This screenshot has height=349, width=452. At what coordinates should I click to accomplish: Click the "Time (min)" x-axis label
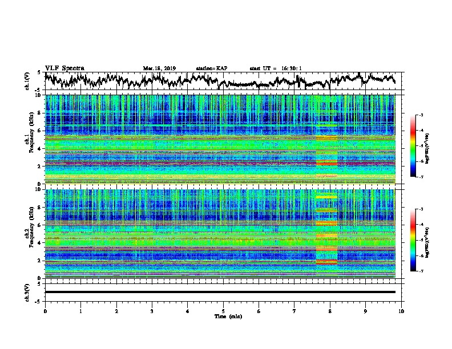[x=228, y=316]
